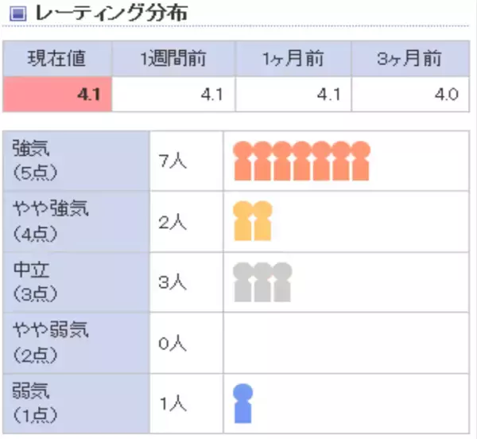Click the 1人 count cell

point(186,403)
